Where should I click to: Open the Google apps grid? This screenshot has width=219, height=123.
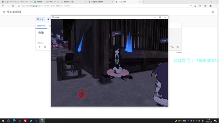213,12
